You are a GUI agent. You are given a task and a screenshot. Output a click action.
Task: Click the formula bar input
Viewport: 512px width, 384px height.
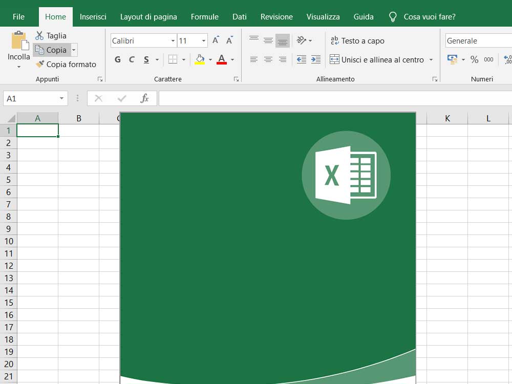click(x=335, y=98)
